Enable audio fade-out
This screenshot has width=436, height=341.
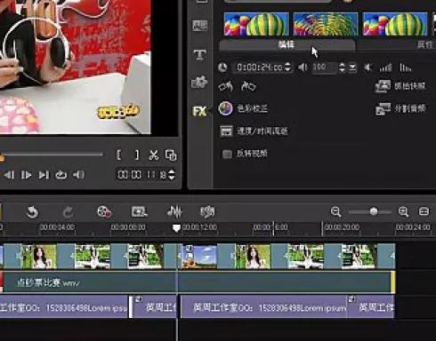[x=405, y=67]
